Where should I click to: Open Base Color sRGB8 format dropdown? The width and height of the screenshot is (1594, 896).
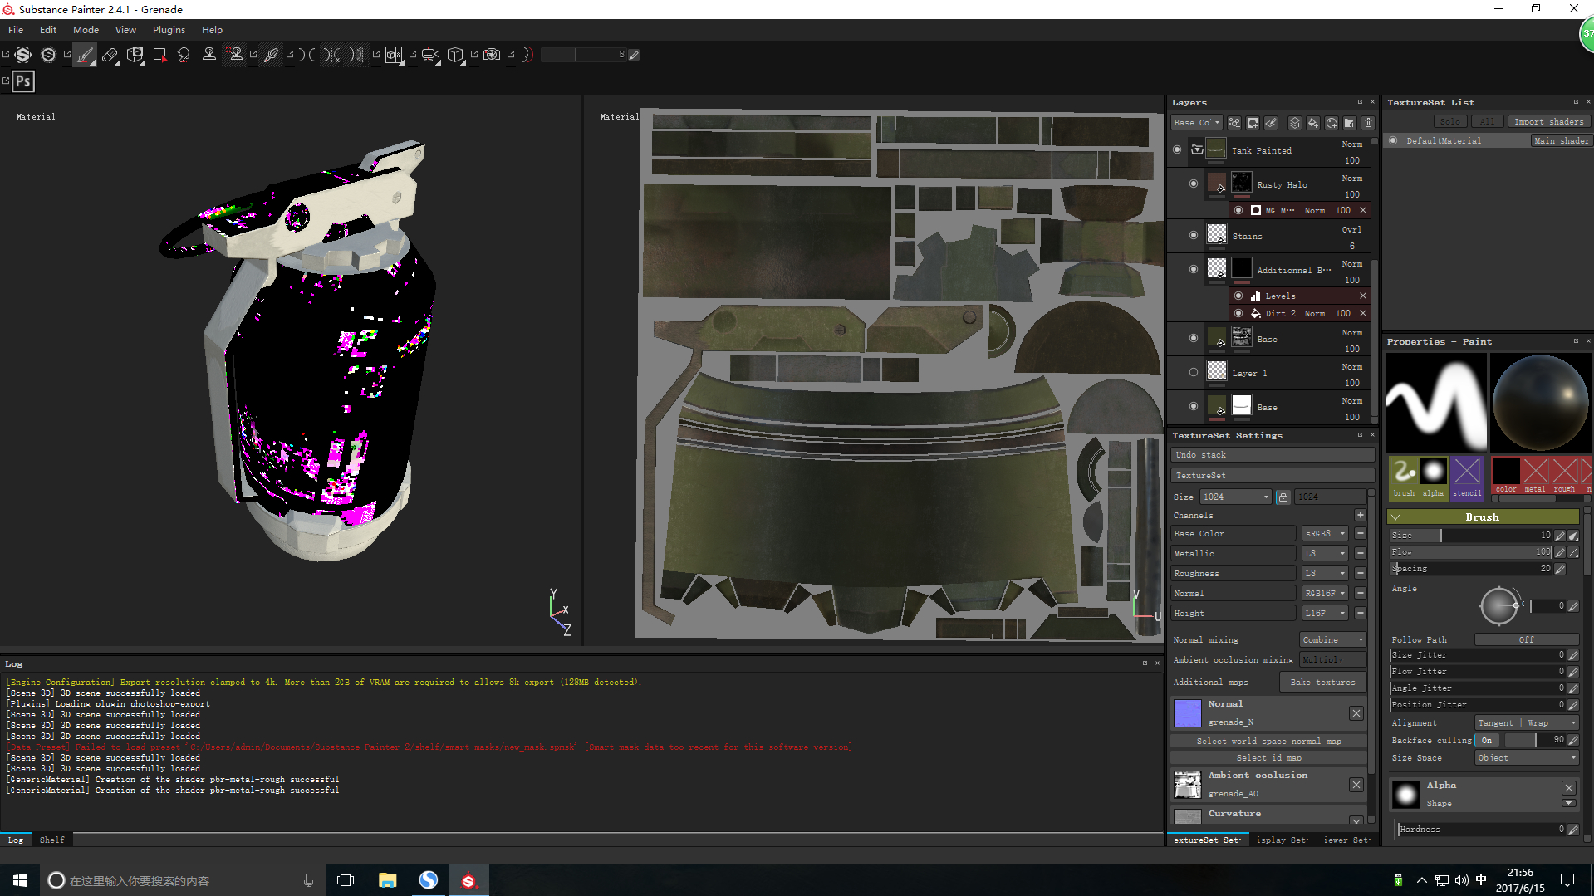click(x=1325, y=534)
